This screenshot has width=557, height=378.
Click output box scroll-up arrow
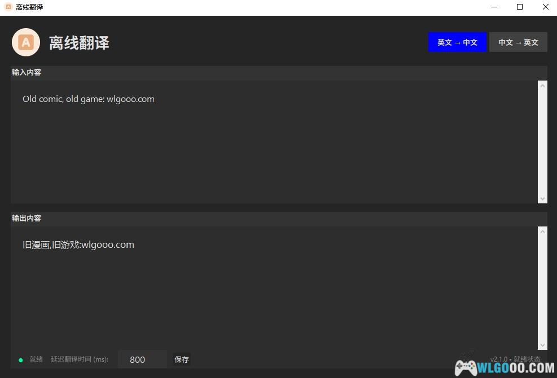[543, 232]
